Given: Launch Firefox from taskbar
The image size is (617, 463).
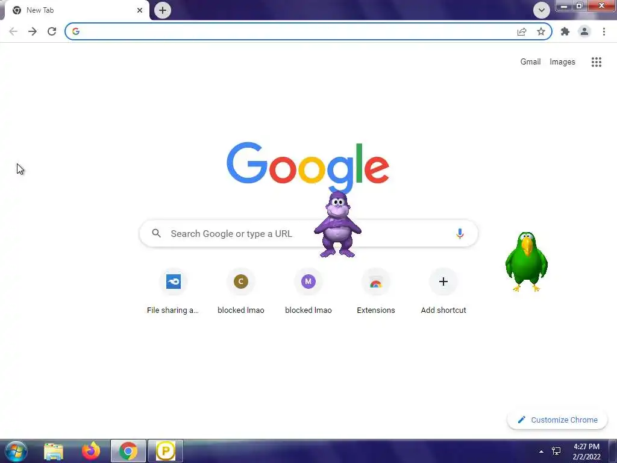Looking at the screenshot, I should click(x=91, y=451).
